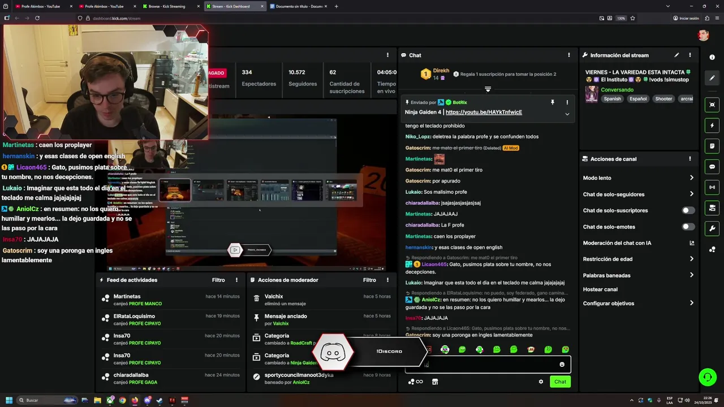Open chat settings gear icon

(541, 382)
